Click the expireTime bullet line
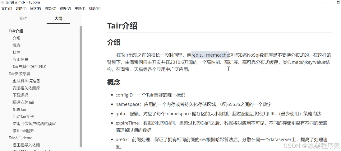Viewport: 341px width, 151px height. click(x=221, y=127)
